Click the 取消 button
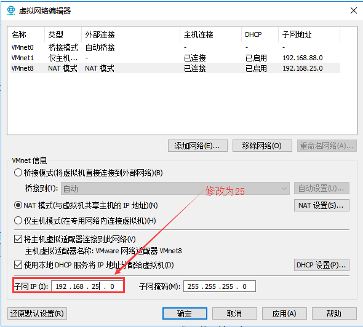This screenshot has height=327, width=363. [234, 313]
